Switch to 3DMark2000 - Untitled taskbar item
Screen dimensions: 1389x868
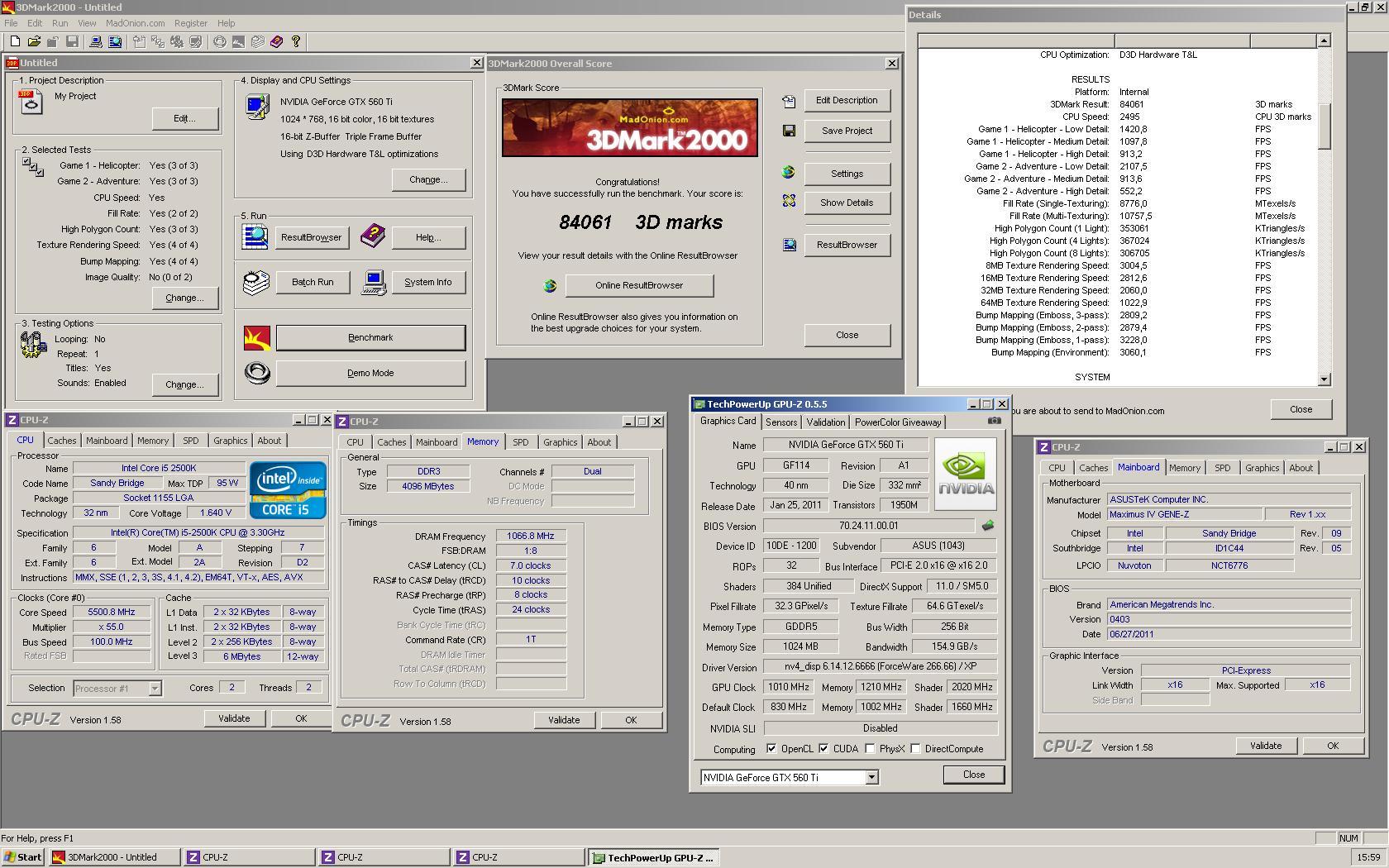click(x=114, y=857)
